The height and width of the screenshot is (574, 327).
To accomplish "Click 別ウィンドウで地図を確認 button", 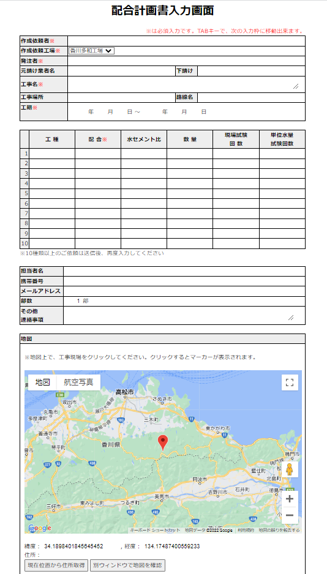I will point(127,565).
